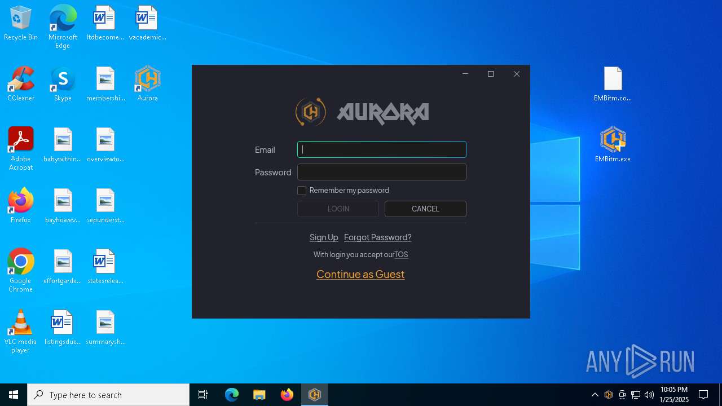722x406 pixels.
Task: Open VLC media player shortcut
Action: (21, 332)
